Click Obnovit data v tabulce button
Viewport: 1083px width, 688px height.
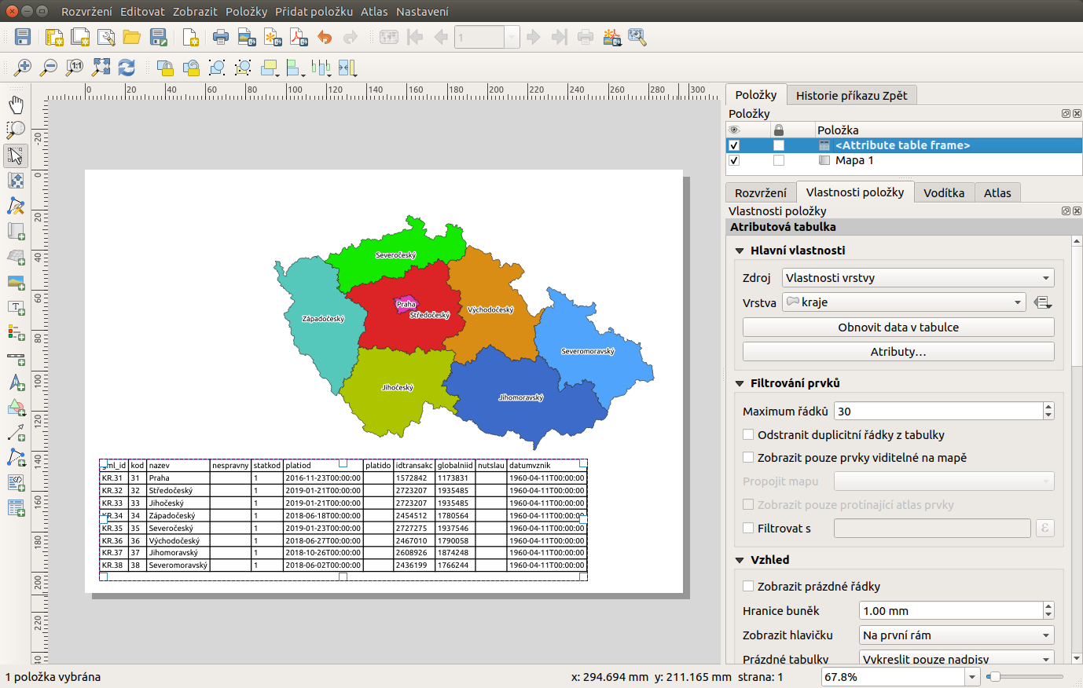[898, 328]
